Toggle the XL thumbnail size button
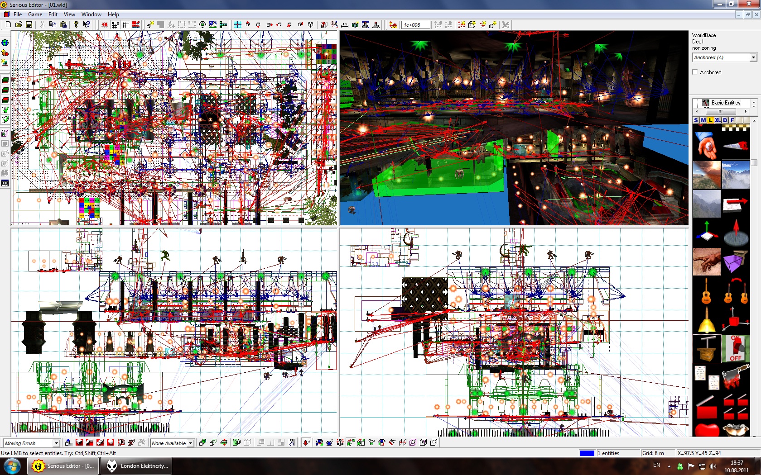This screenshot has height=475, width=761. coord(718,120)
